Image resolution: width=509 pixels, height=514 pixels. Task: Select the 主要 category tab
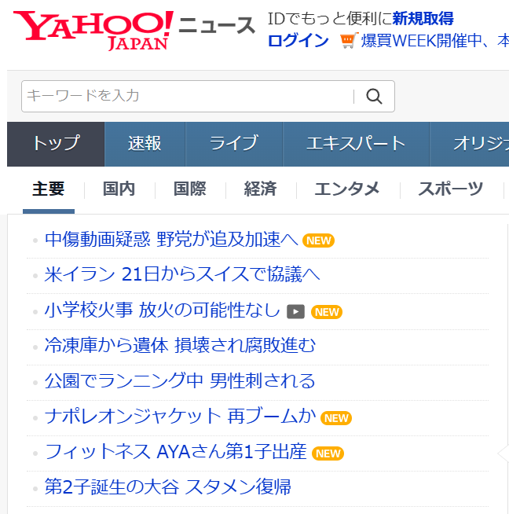pos(49,189)
